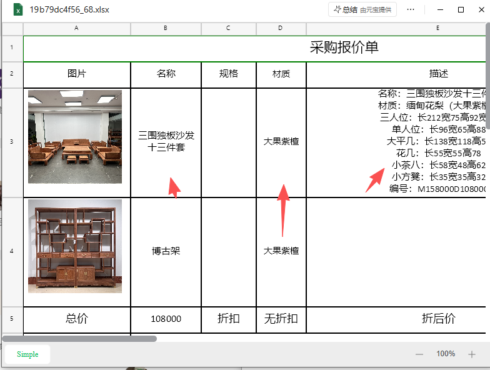Click the 总结 summarize button
Viewport: 490px width, 370px height.
click(362, 10)
